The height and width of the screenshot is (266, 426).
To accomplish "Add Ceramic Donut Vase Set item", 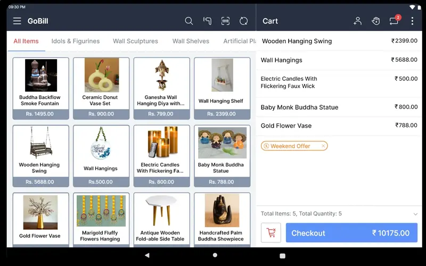I will click(x=101, y=88).
